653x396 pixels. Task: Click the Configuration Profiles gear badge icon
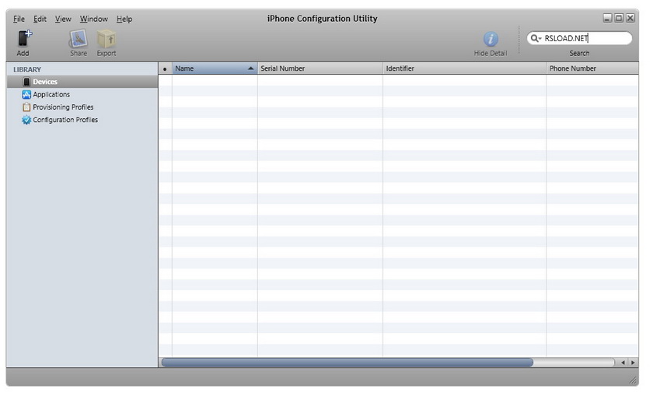coord(26,120)
